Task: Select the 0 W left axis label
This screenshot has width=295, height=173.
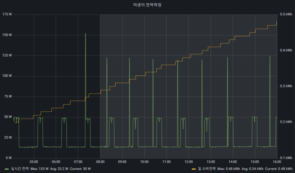Action: (9, 158)
